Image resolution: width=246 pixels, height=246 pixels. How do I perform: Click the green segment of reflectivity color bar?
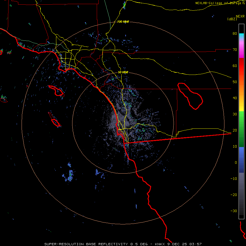pyautogui.click(x=241, y=129)
